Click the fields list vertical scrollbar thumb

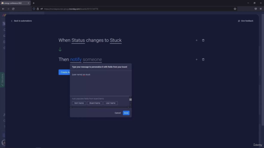(130, 99)
